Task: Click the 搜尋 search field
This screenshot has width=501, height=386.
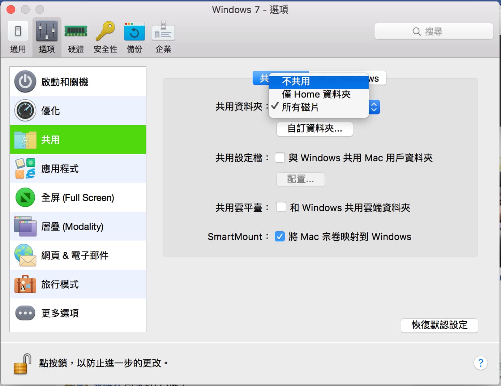Action: tap(433, 31)
